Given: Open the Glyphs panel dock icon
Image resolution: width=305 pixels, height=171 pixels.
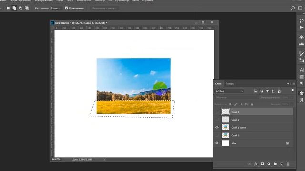Looking at the screenshot, I should (301, 100).
